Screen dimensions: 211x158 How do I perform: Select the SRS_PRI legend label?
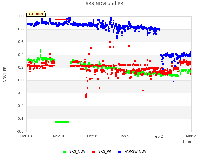pyautogui.click(x=105, y=151)
